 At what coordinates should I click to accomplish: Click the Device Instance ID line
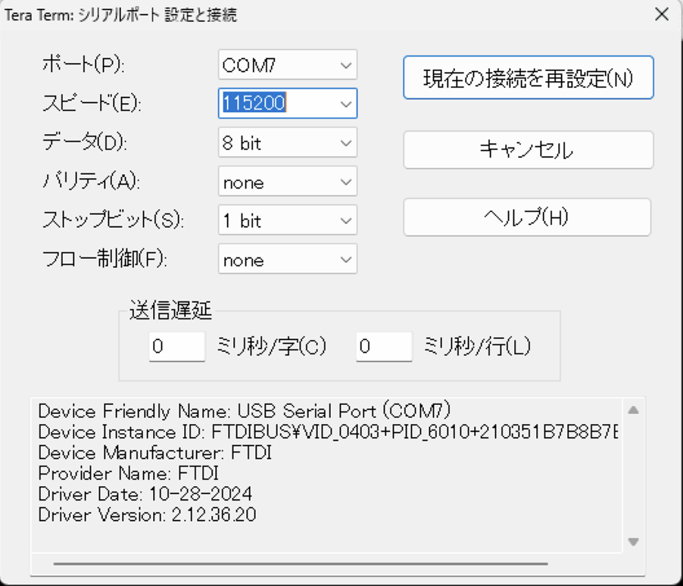[327, 432]
